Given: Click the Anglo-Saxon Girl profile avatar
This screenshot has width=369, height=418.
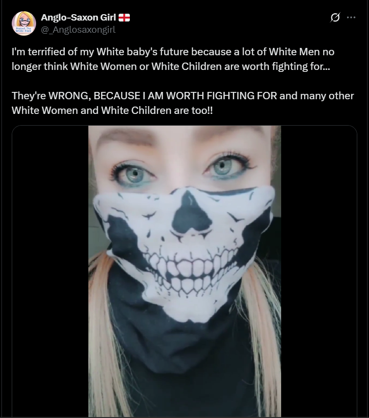Looking at the screenshot, I should [x=24, y=23].
